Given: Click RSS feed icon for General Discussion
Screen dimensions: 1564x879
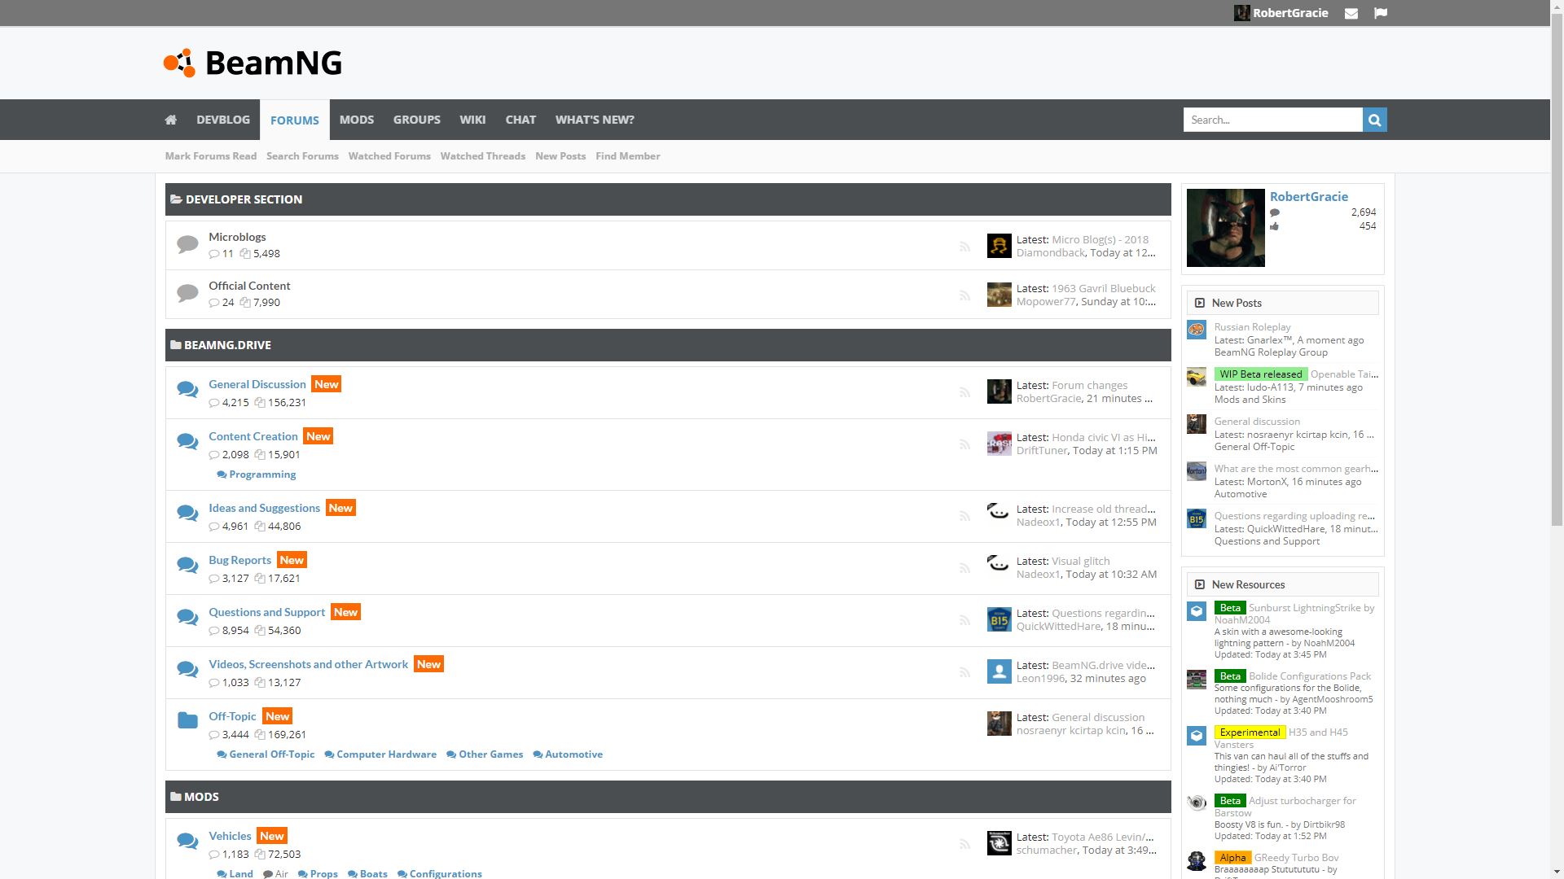Looking at the screenshot, I should pos(964,392).
